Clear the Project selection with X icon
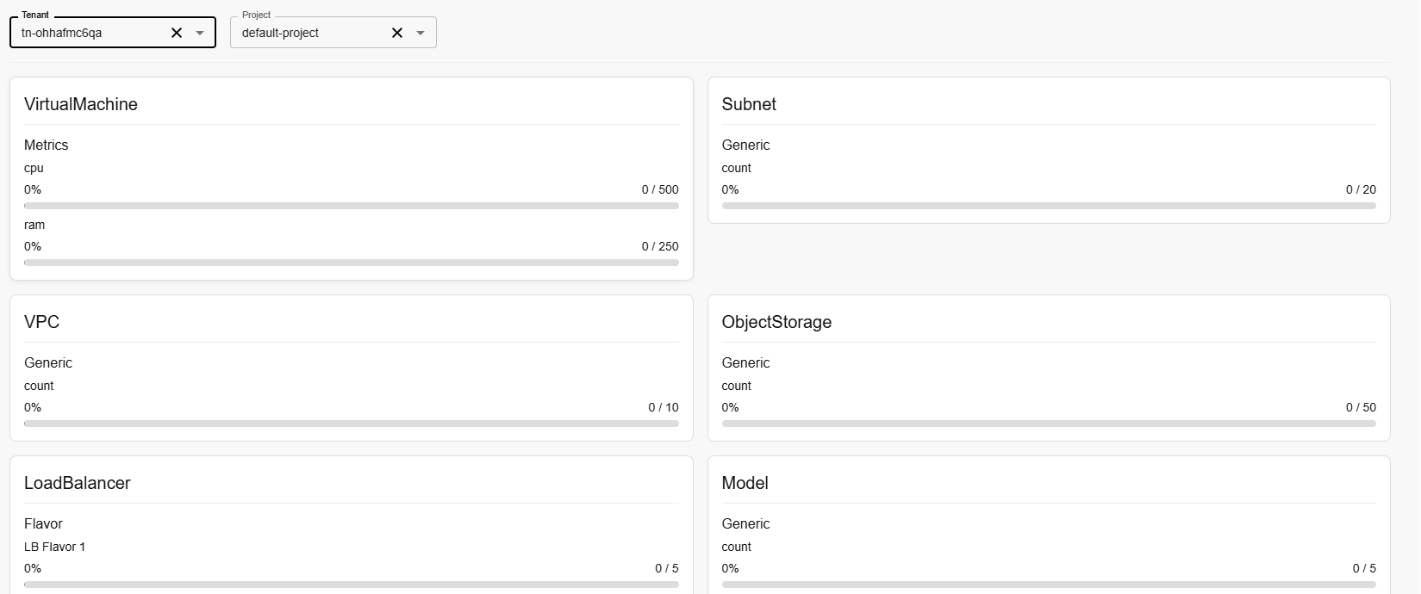 [x=397, y=33]
